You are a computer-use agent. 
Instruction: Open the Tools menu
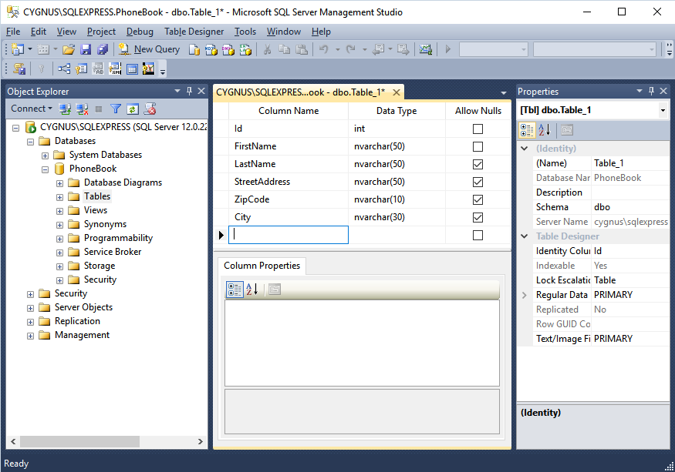point(245,32)
